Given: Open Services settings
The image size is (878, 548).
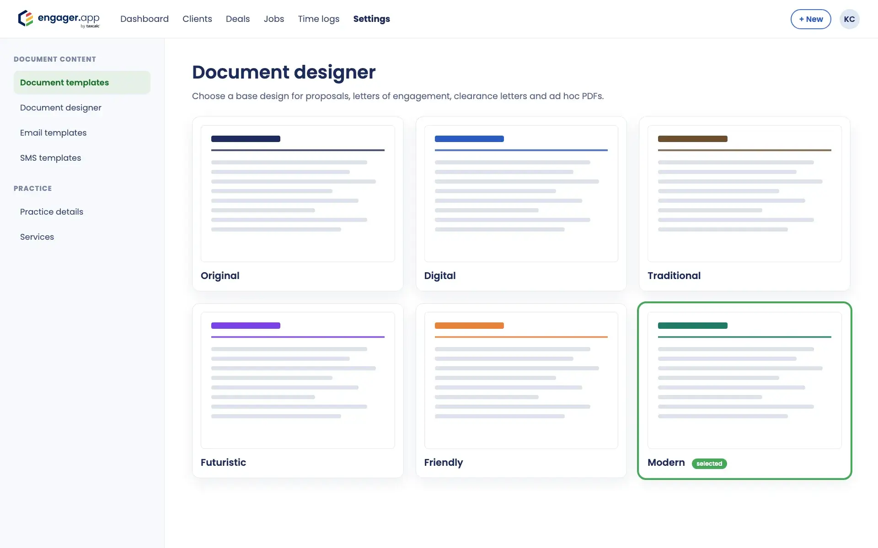Looking at the screenshot, I should pos(82,237).
